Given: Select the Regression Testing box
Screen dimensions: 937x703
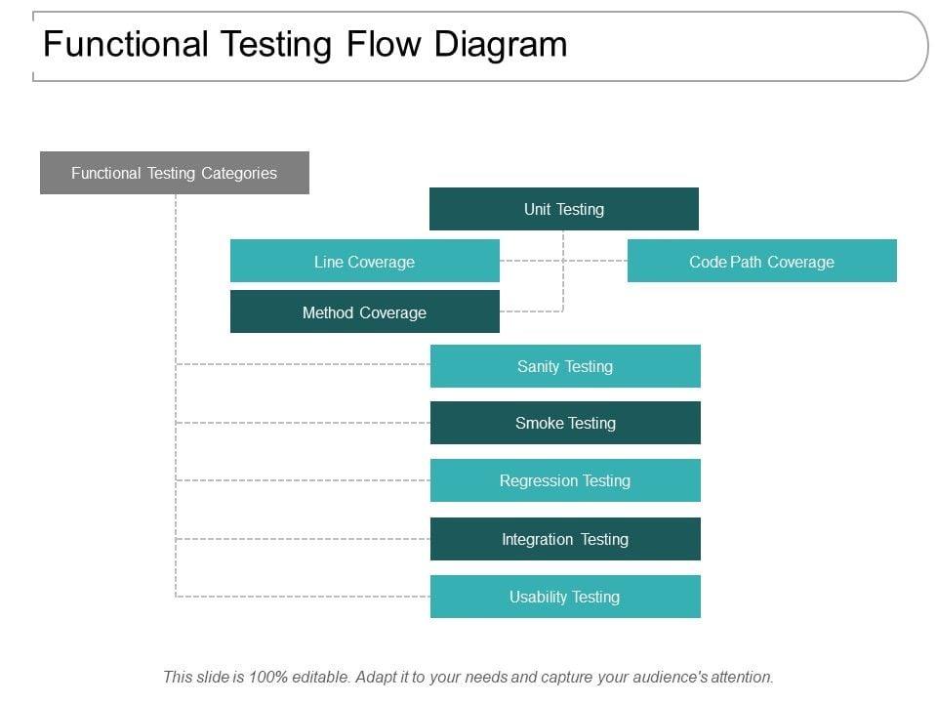Looking at the screenshot, I should (565, 480).
